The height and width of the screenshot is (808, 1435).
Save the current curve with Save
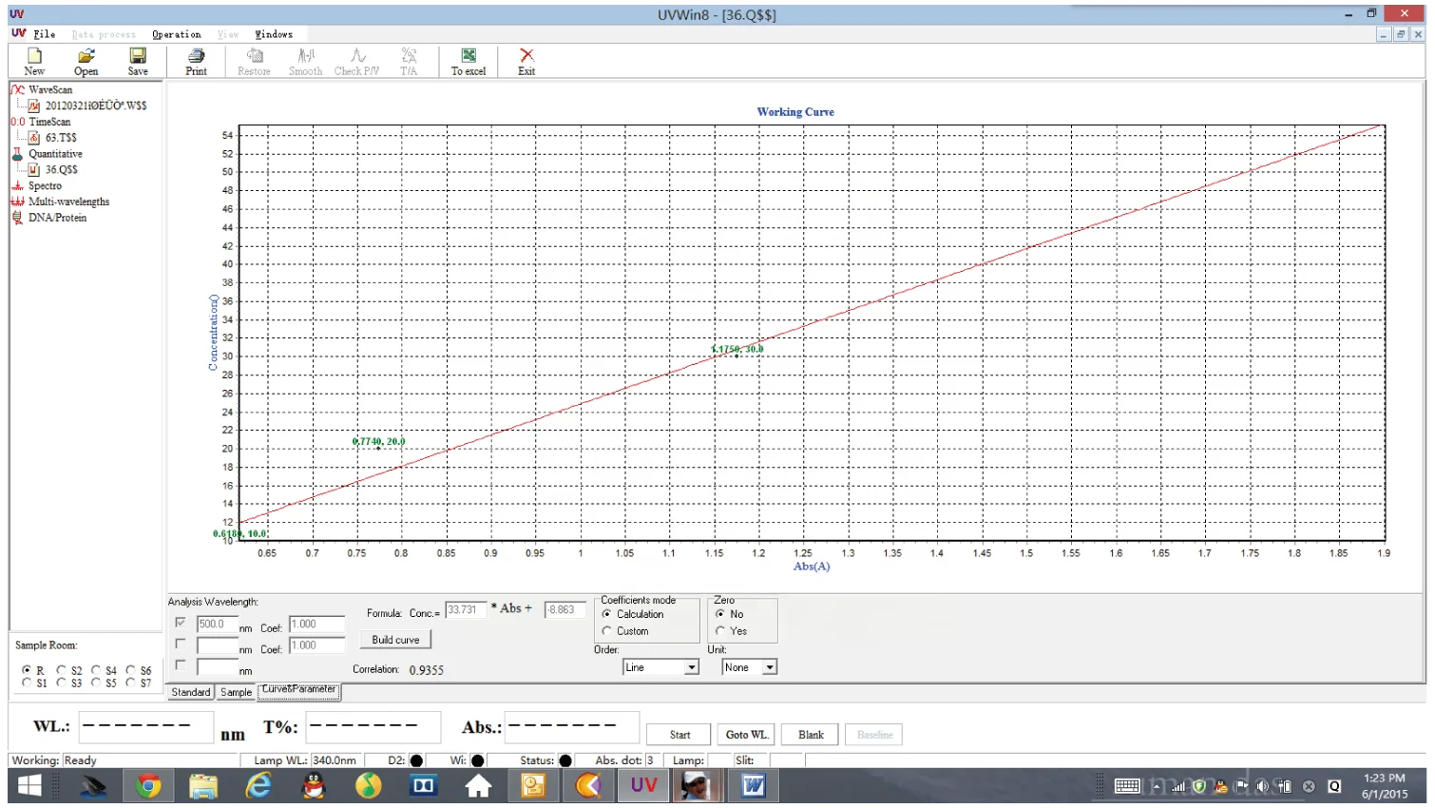(138, 62)
